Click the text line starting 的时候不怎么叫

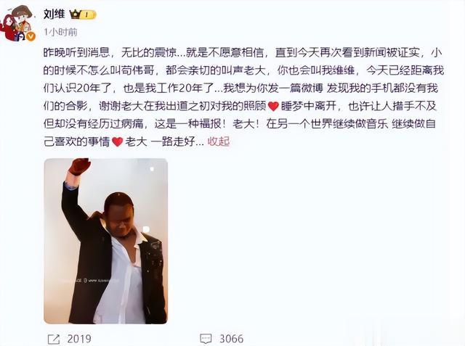[243, 70]
